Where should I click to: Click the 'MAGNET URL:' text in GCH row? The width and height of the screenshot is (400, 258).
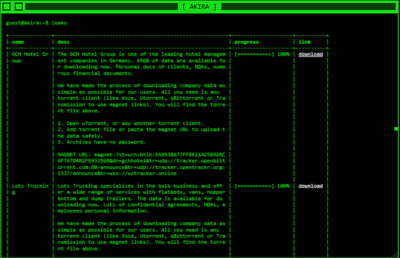pyautogui.click(x=74, y=154)
